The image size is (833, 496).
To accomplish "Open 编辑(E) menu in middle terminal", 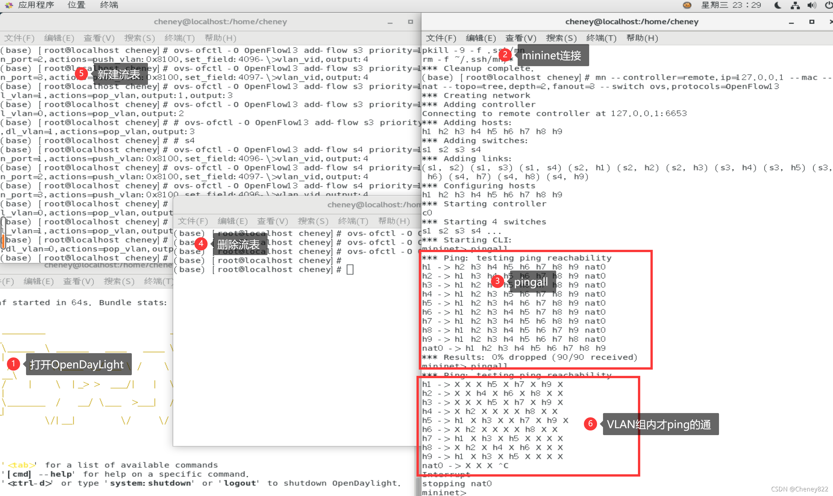I will coord(233,221).
